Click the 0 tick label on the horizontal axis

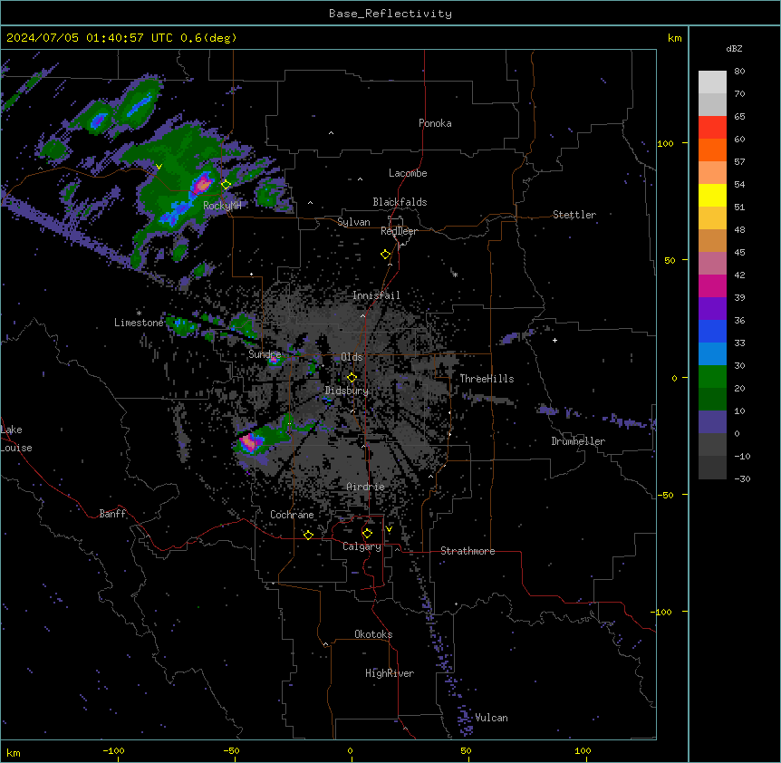coord(350,750)
